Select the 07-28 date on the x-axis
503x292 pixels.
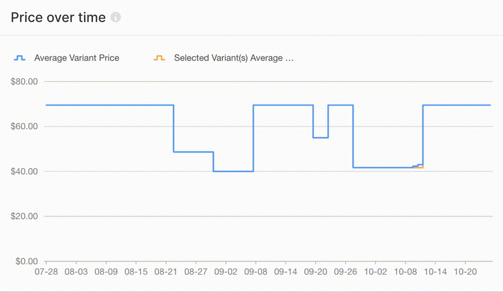(46, 272)
